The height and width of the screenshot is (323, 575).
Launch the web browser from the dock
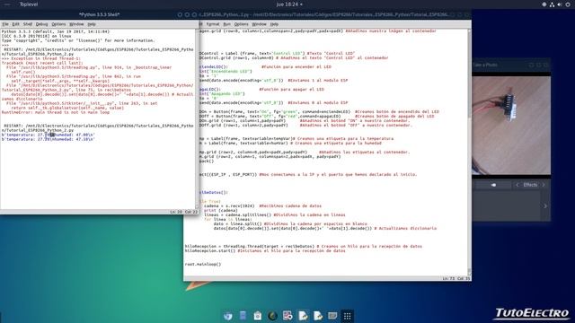pos(227,316)
